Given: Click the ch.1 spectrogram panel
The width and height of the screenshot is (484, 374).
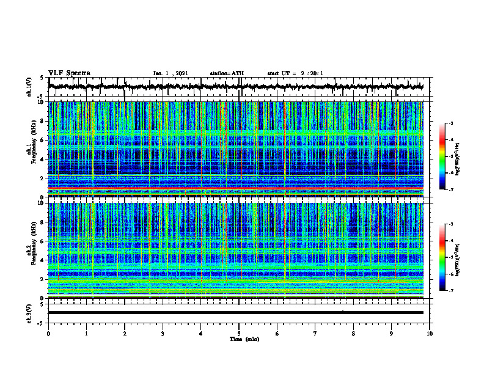Looking at the screenshot, I should [236, 149].
